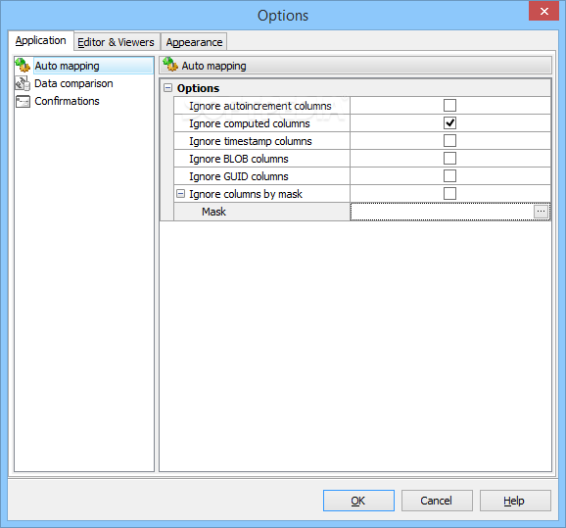The image size is (566, 528).
Task: Click the Options group header text
Action: pos(198,88)
